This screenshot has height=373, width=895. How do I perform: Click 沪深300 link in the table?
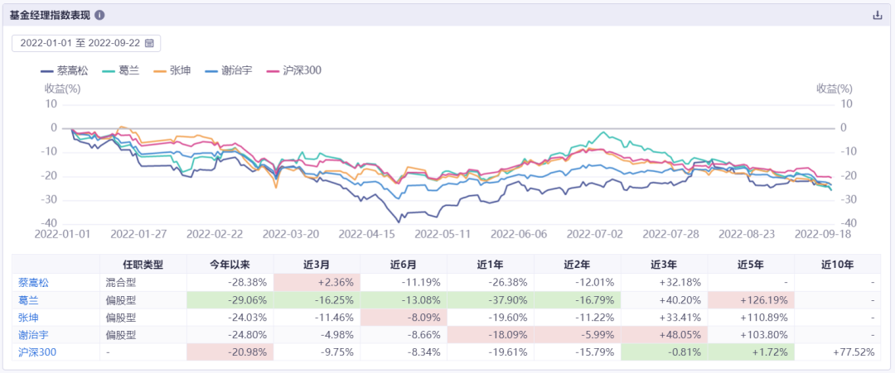(x=36, y=351)
